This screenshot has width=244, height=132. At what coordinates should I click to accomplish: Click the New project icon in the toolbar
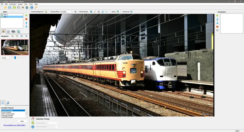[2, 7]
